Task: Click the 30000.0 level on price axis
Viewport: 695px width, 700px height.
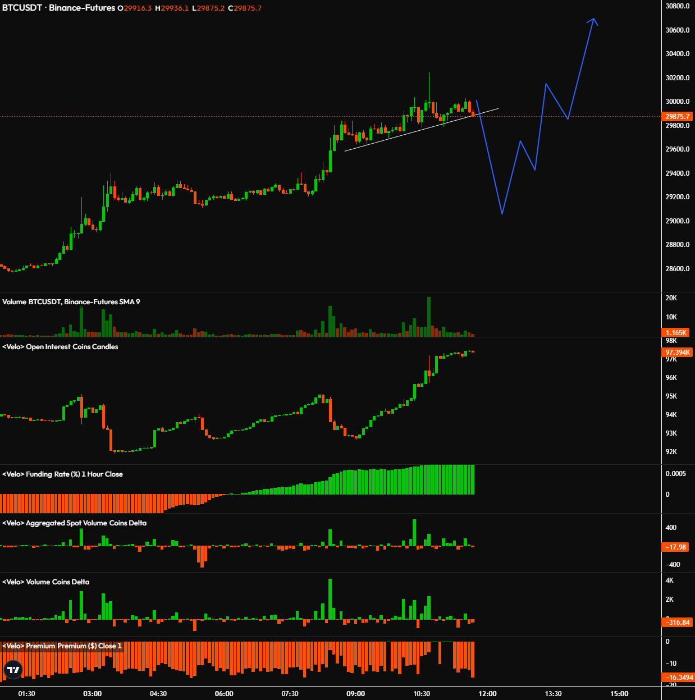Action: point(678,102)
